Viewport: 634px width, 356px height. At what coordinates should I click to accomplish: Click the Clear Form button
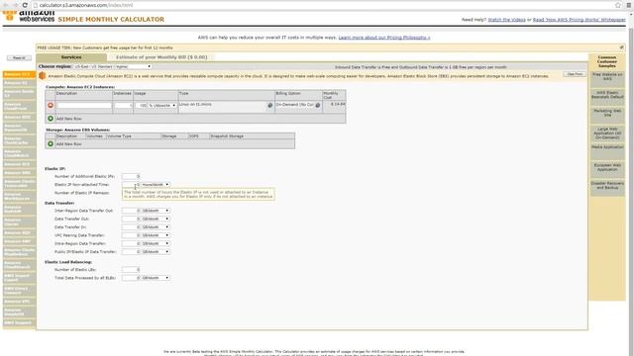575,74
